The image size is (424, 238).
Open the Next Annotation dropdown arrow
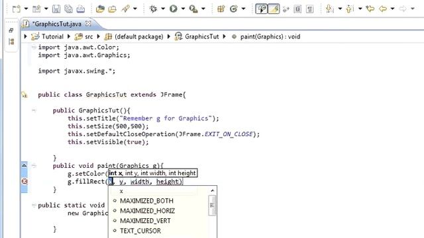click(x=340, y=9)
